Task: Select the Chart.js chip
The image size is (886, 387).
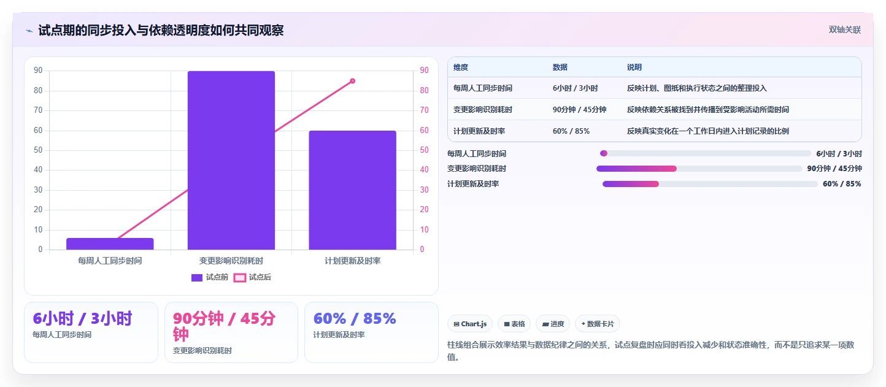Action: [470, 324]
